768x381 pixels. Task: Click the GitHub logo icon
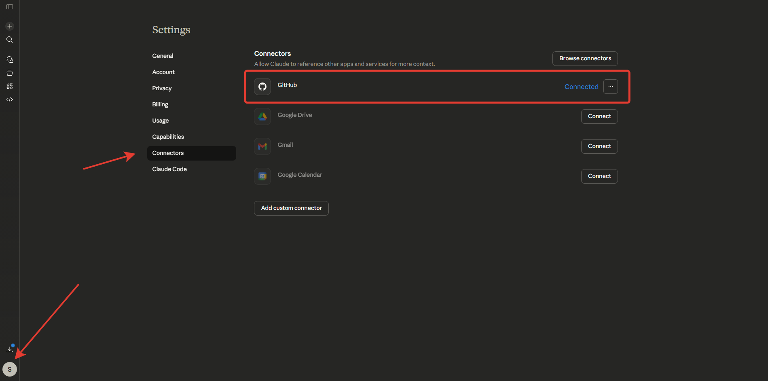pos(262,87)
